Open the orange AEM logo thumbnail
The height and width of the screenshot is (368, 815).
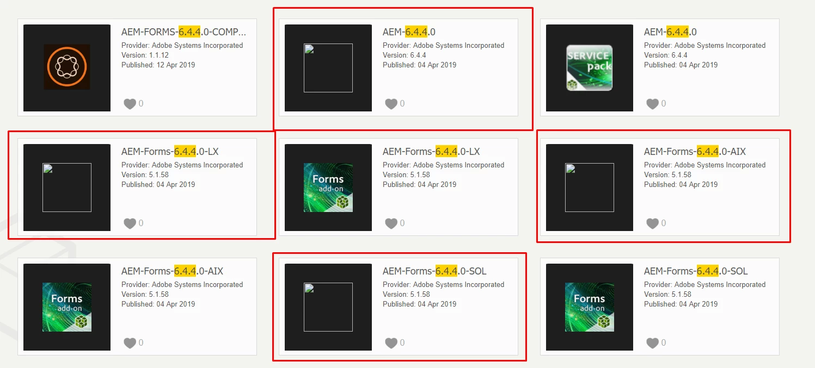point(67,67)
